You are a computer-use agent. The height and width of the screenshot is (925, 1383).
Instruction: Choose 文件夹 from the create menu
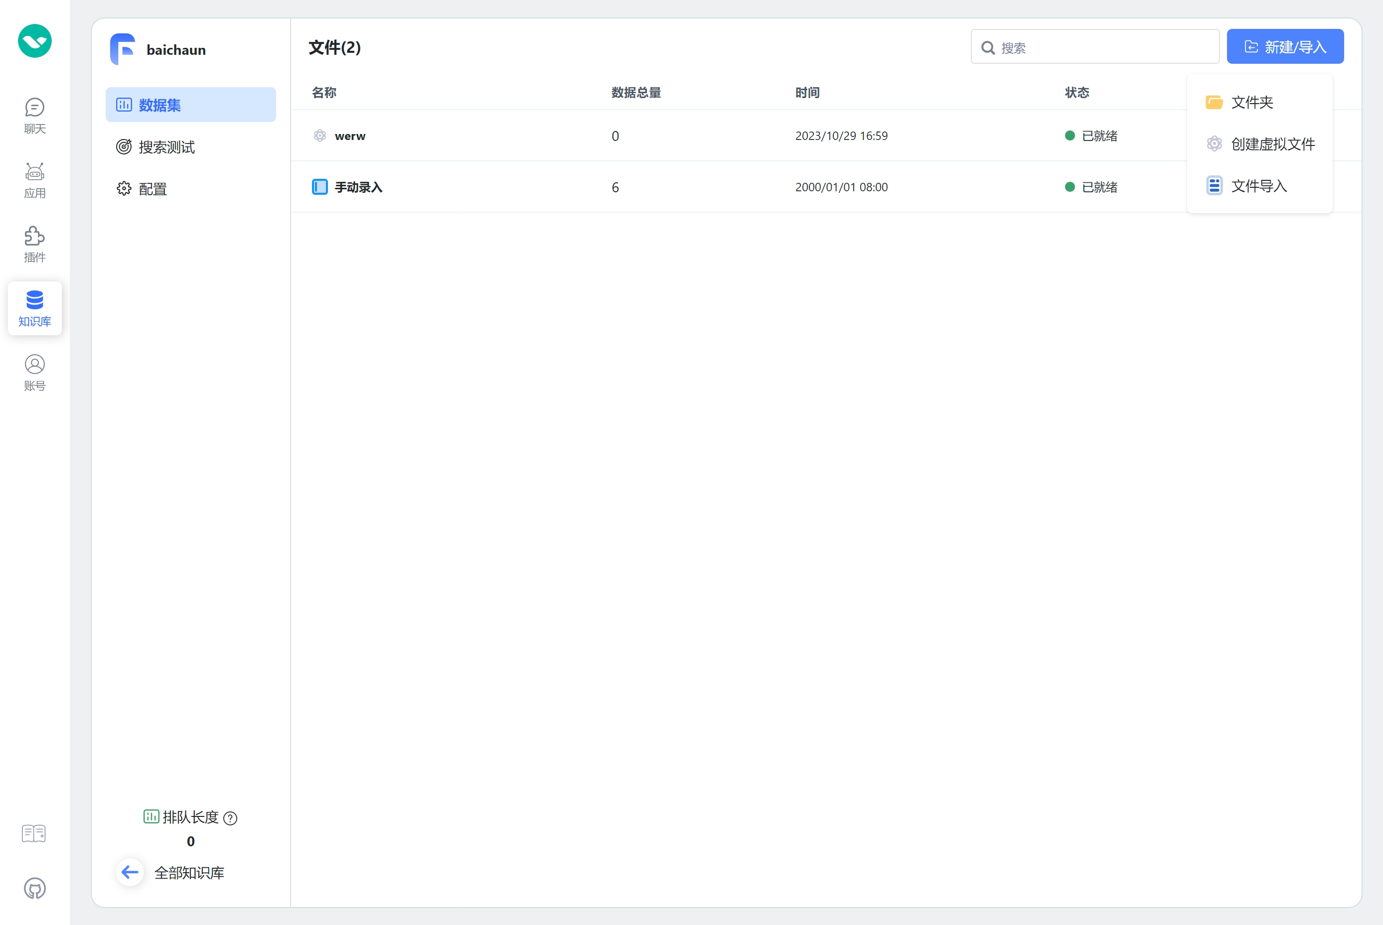pos(1251,103)
